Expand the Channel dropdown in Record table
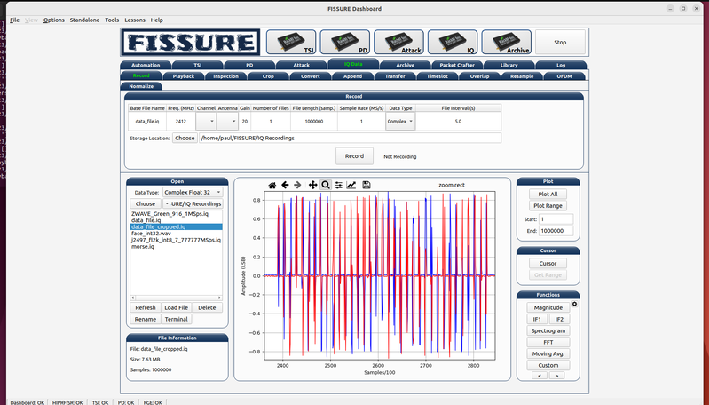Image resolution: width=710 pixels, height=405 pixels. coord(205,121)
